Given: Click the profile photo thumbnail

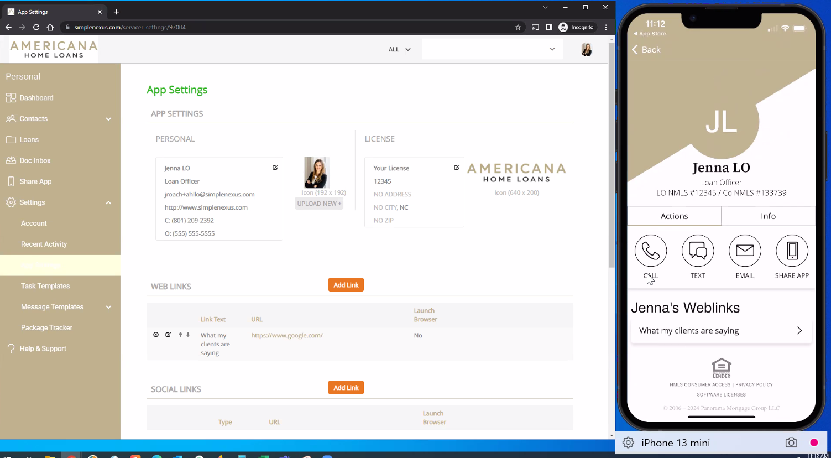Looking at the screenshot, I should pos(316,173).
